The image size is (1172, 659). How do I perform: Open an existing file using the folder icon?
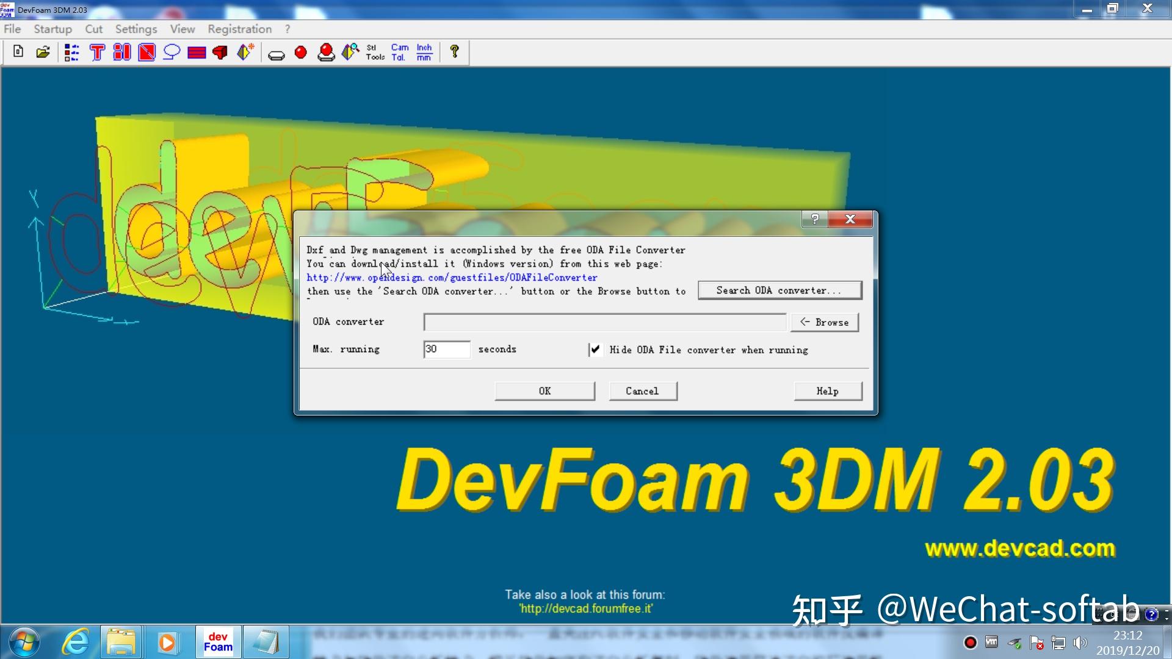[42, 52]
